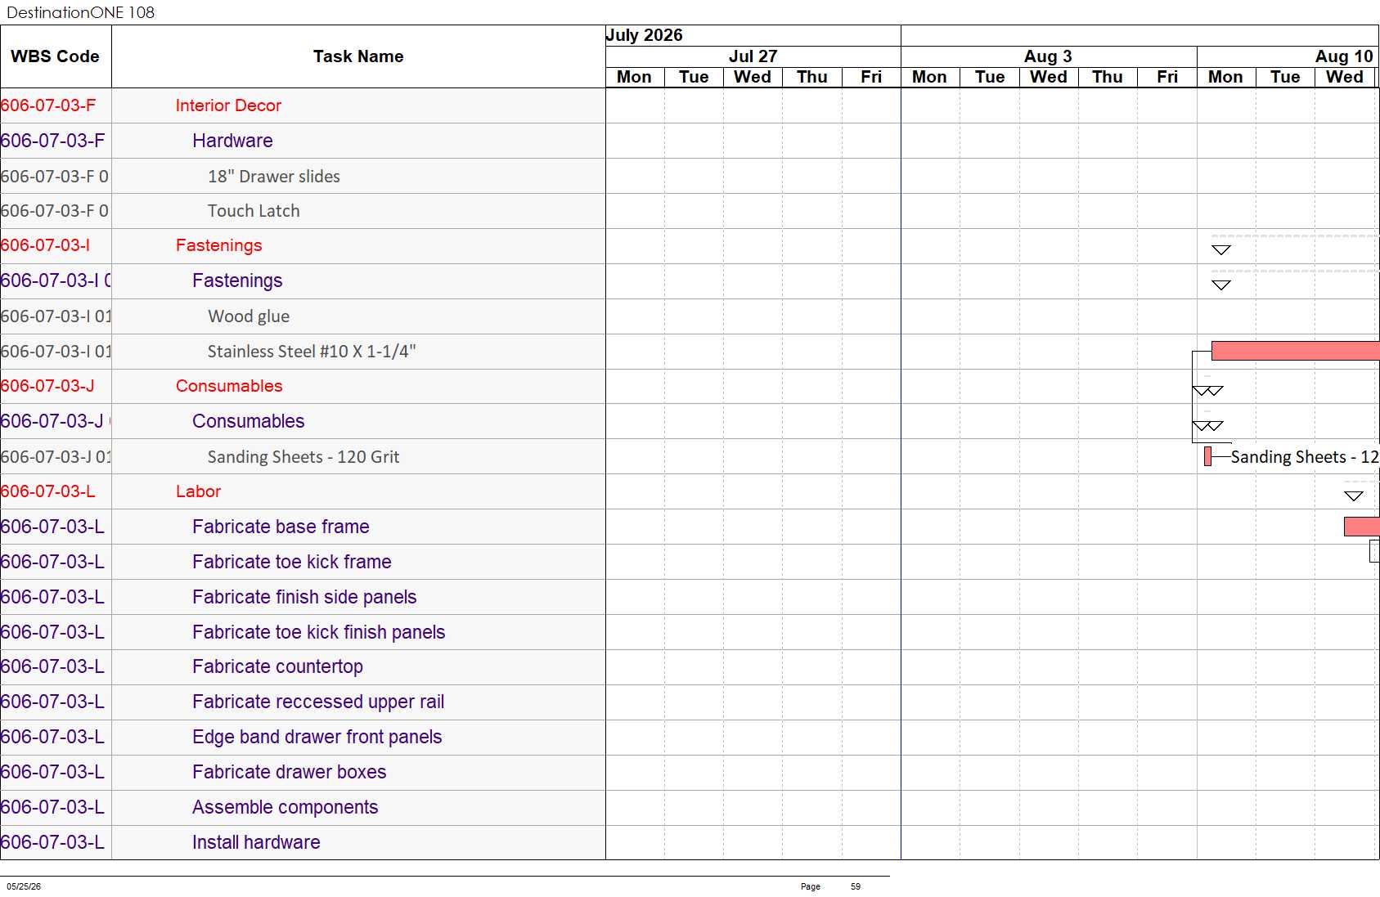Select the Edge band drawer front panels task

[317, 737]
